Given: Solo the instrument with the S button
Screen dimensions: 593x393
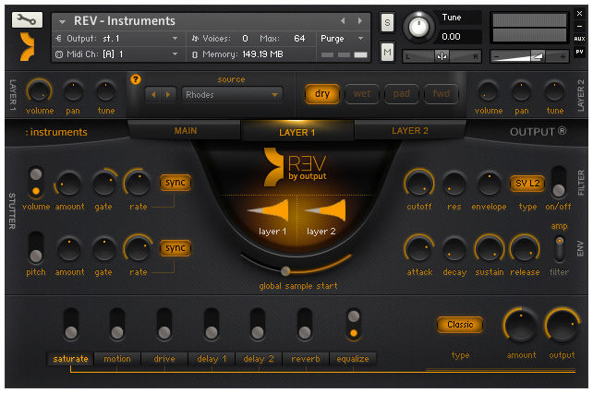Looking at the screenshot, I should click(387, 23).
